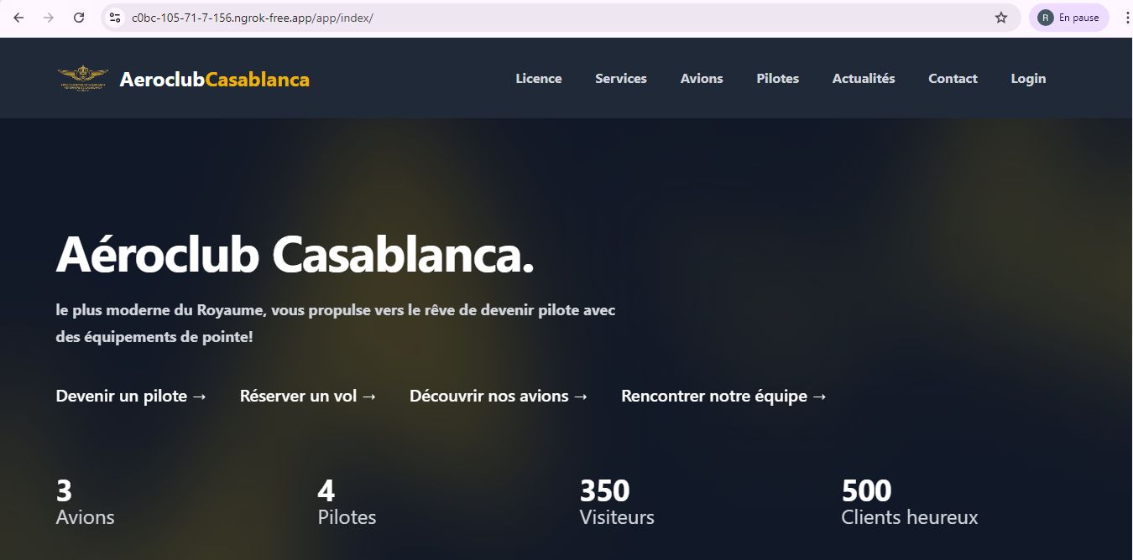Go back using the browser back arrow
1133x560 pixels.
pos(18,18)
